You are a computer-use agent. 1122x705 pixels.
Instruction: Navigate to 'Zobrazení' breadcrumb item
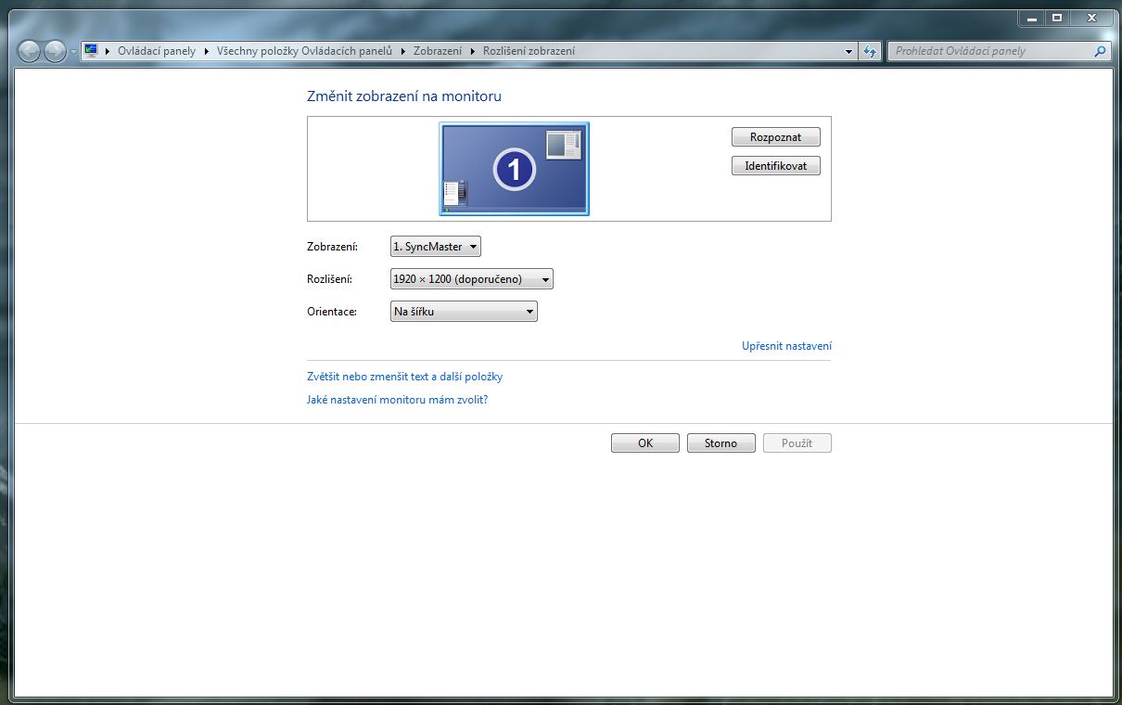pyautogui.click(x=438, y=51)
